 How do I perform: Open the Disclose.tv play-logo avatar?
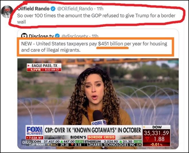click(24, 35)
